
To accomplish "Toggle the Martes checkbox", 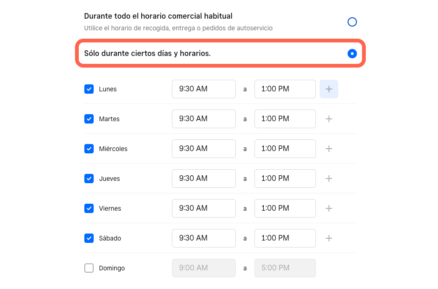I will tap(89, 119).
